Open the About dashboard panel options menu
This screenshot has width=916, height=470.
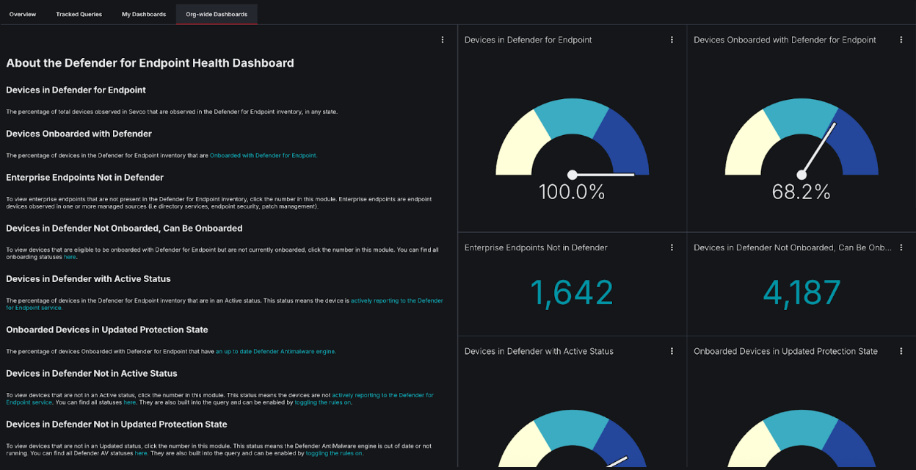(x=443, y=39)
